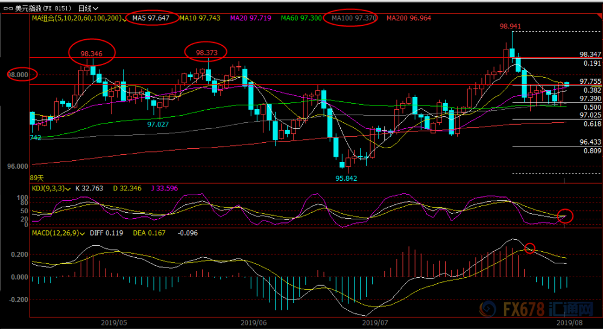Click the 98.000 price axis label

(19, 75)
